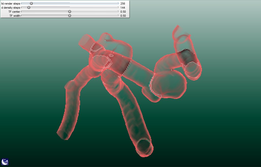Image resolution: width=261 pixels, height=167 pixels.
Task: Click the "density steps" label
Action: pyautogui.click(x=11, y=8)
